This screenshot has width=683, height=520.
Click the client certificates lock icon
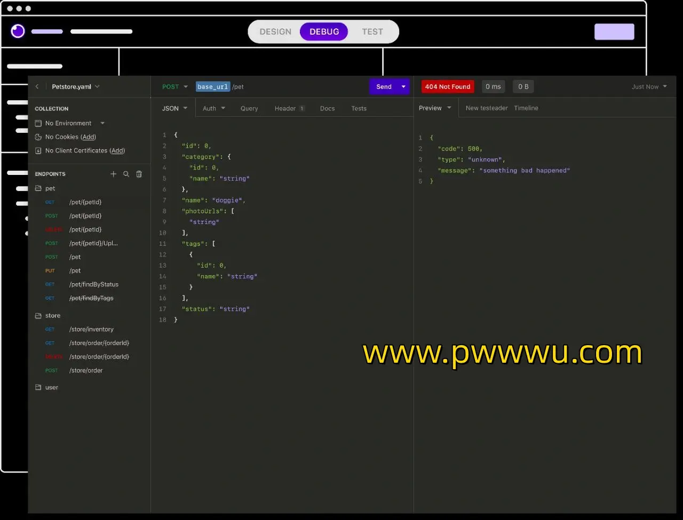coord(38,151)
